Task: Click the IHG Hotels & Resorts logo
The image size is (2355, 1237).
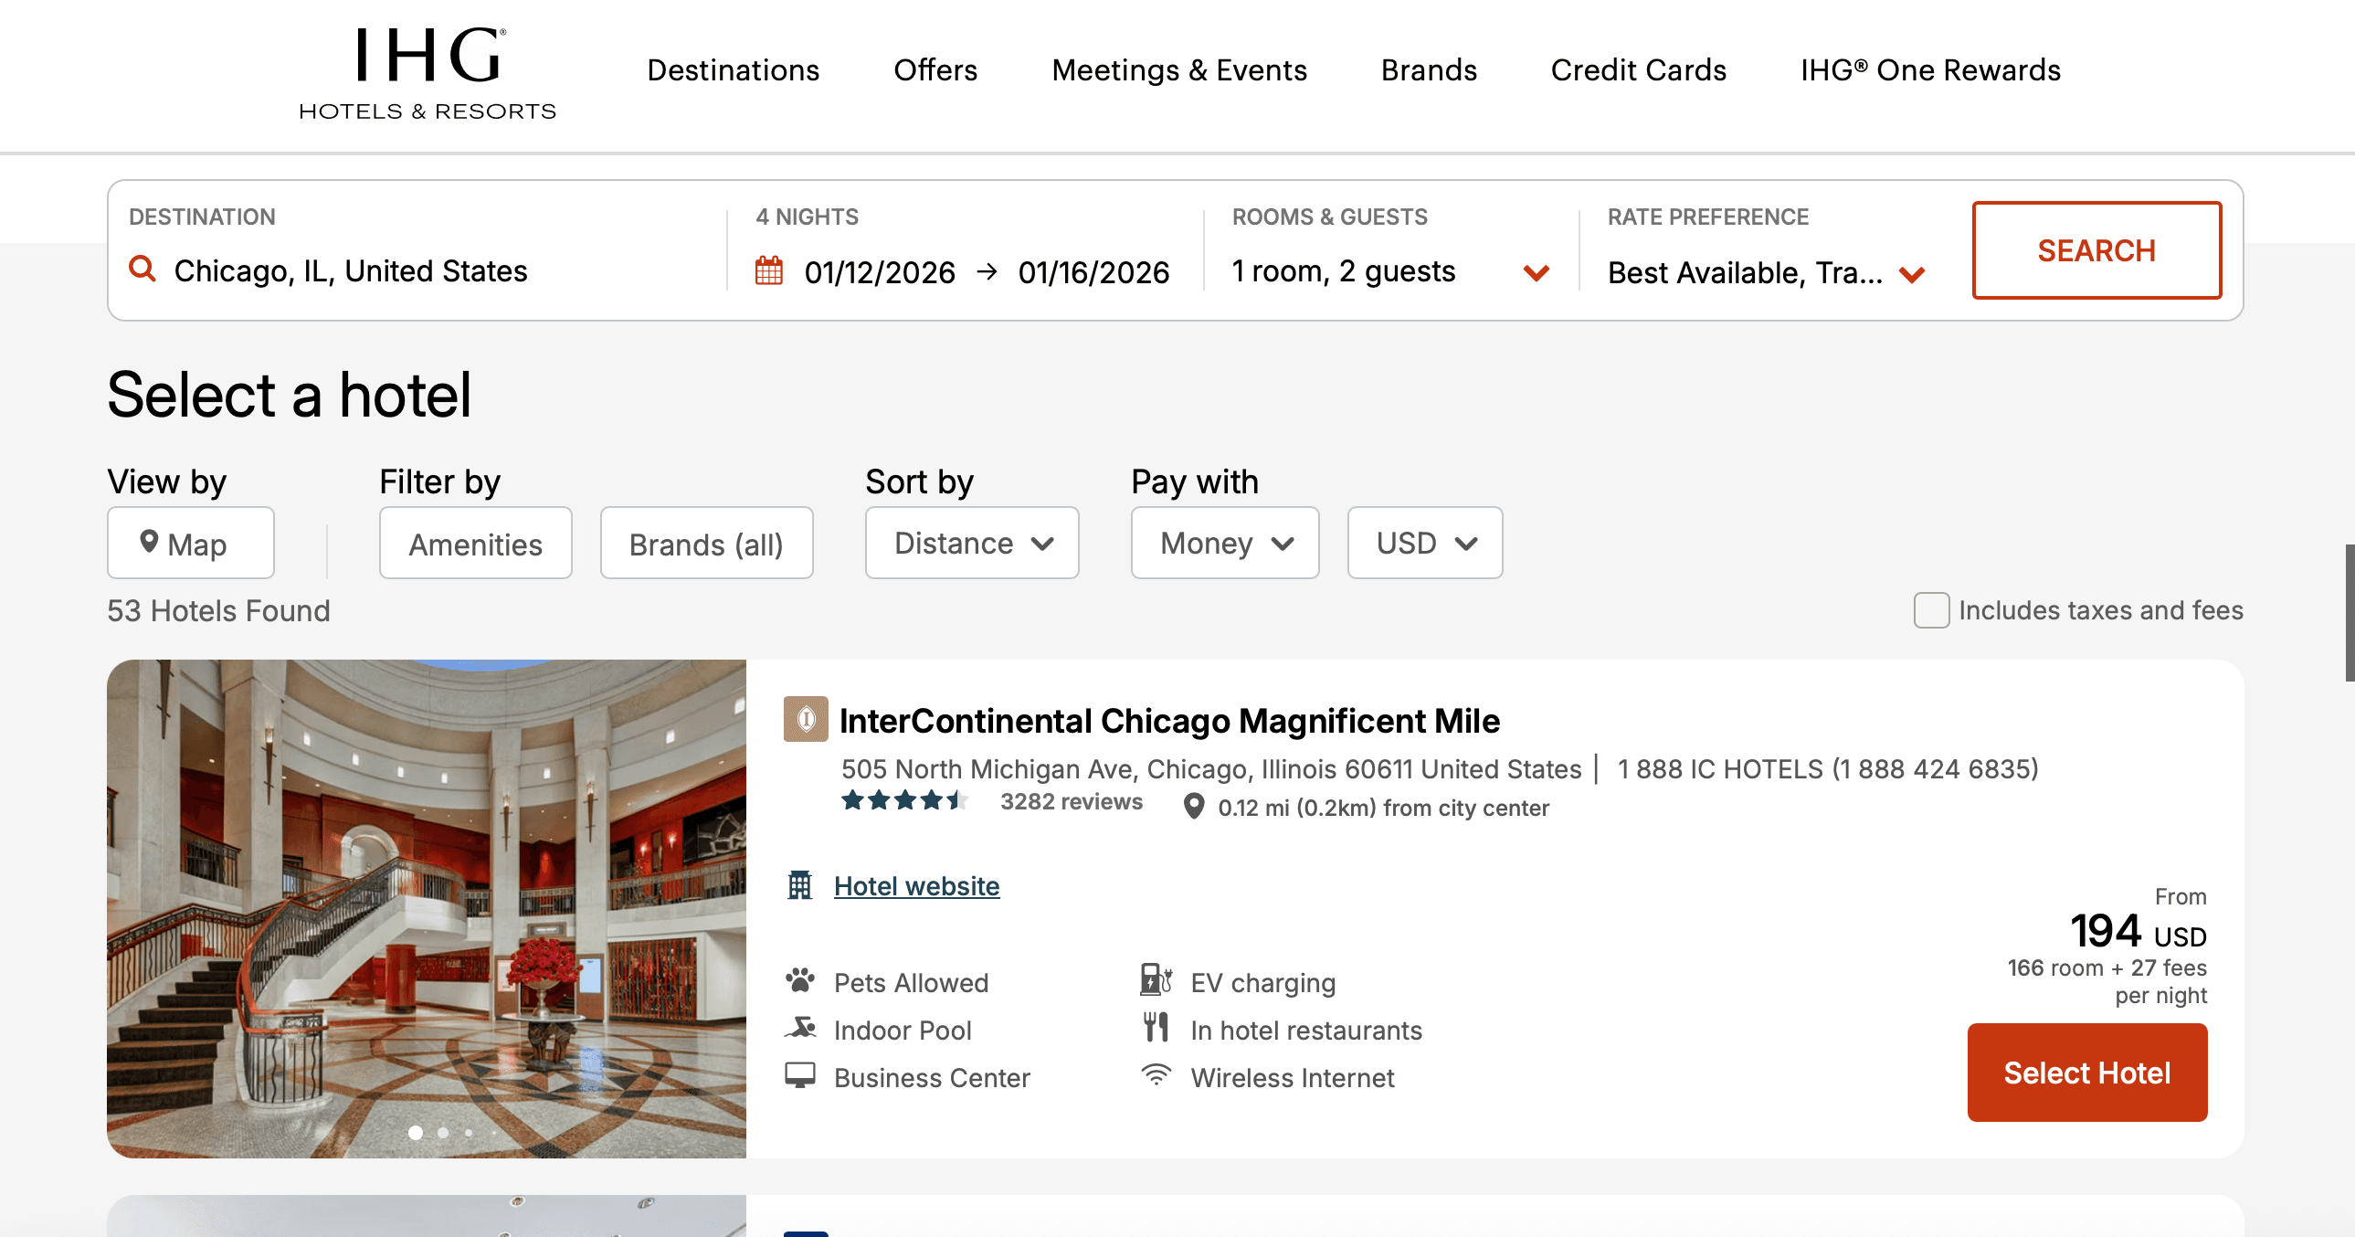Action: [427, 73]
